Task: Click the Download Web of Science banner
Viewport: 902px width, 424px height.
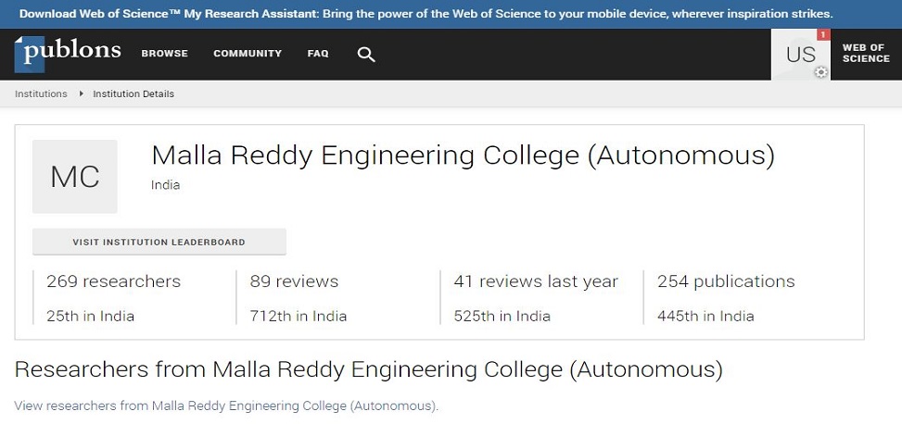Action: (x=426, y=14)
